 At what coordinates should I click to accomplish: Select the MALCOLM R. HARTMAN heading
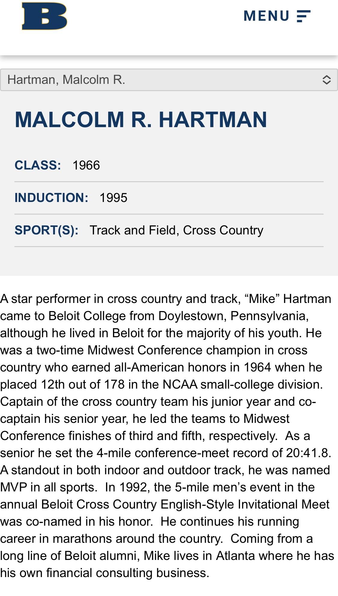(141, 120)
